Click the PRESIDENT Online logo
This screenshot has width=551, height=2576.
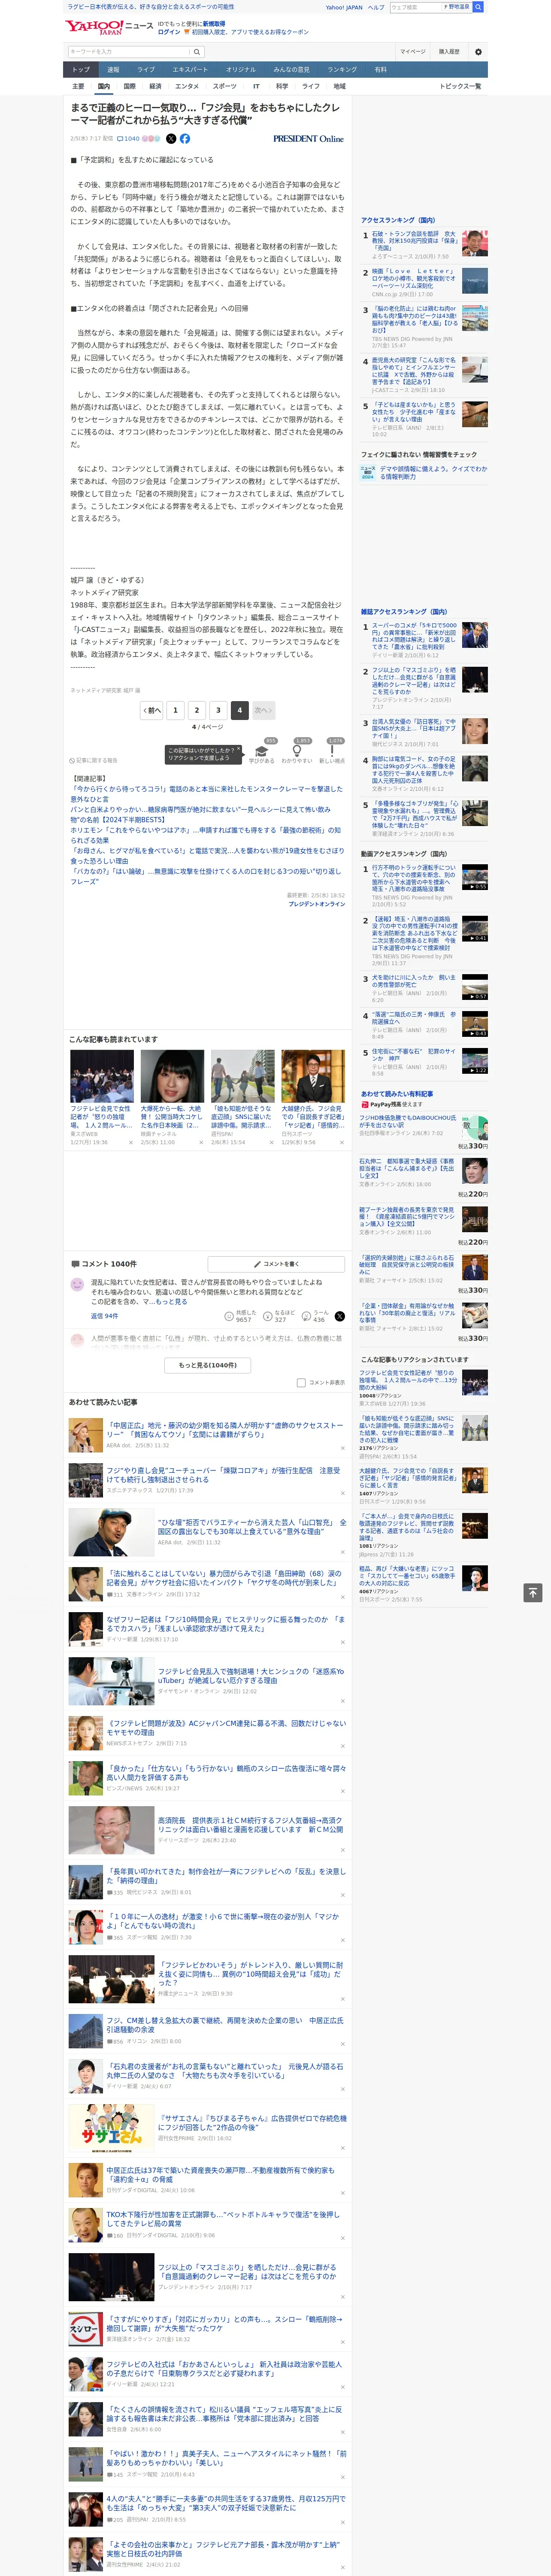click(308, 139)
